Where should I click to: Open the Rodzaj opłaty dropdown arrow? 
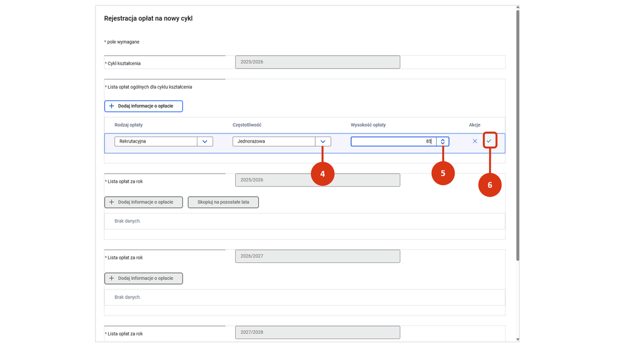[x=205, y=141]
